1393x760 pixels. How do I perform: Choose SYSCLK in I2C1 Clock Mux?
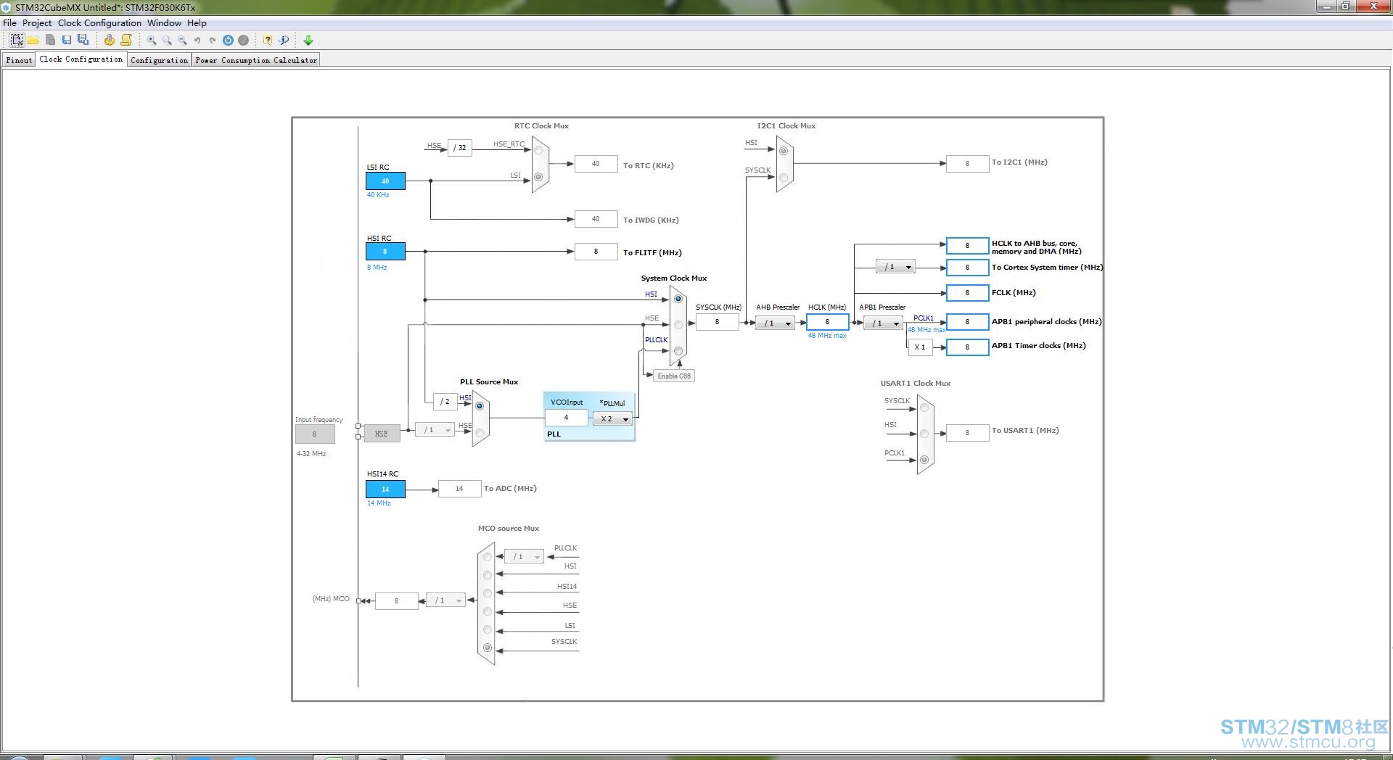(x=784, y=178)
